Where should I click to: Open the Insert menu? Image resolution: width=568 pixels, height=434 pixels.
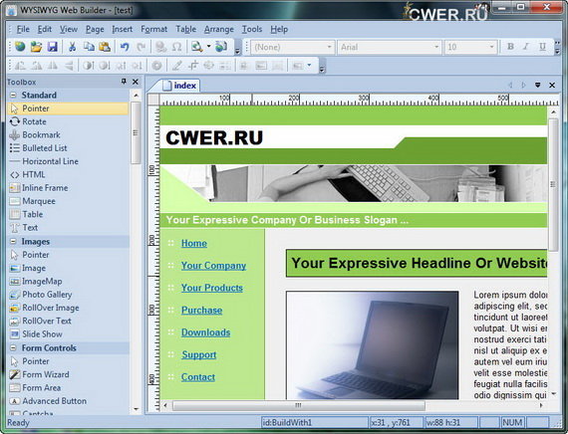pyautogui.click(x=123, y=29)
